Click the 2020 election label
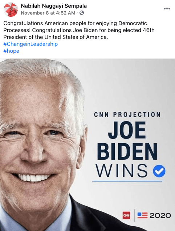Viewport: 175px width, 231px height. pyautogui.click(x=160, y=215)
